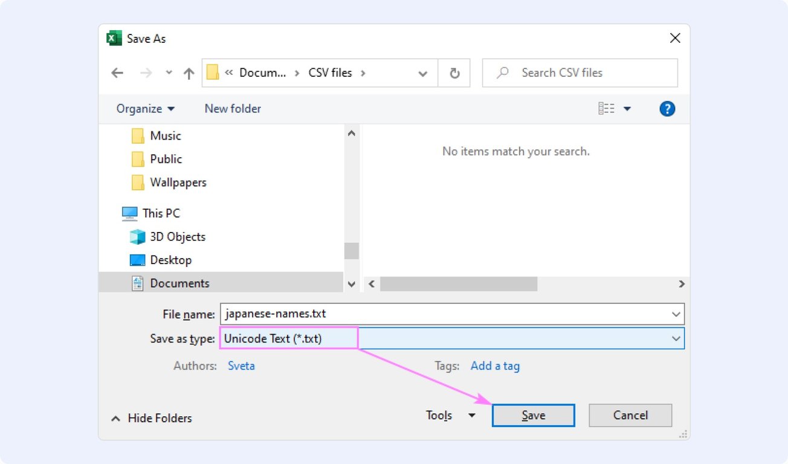Click the Public folder icon
788x464 pixels.
click(138, 159)
